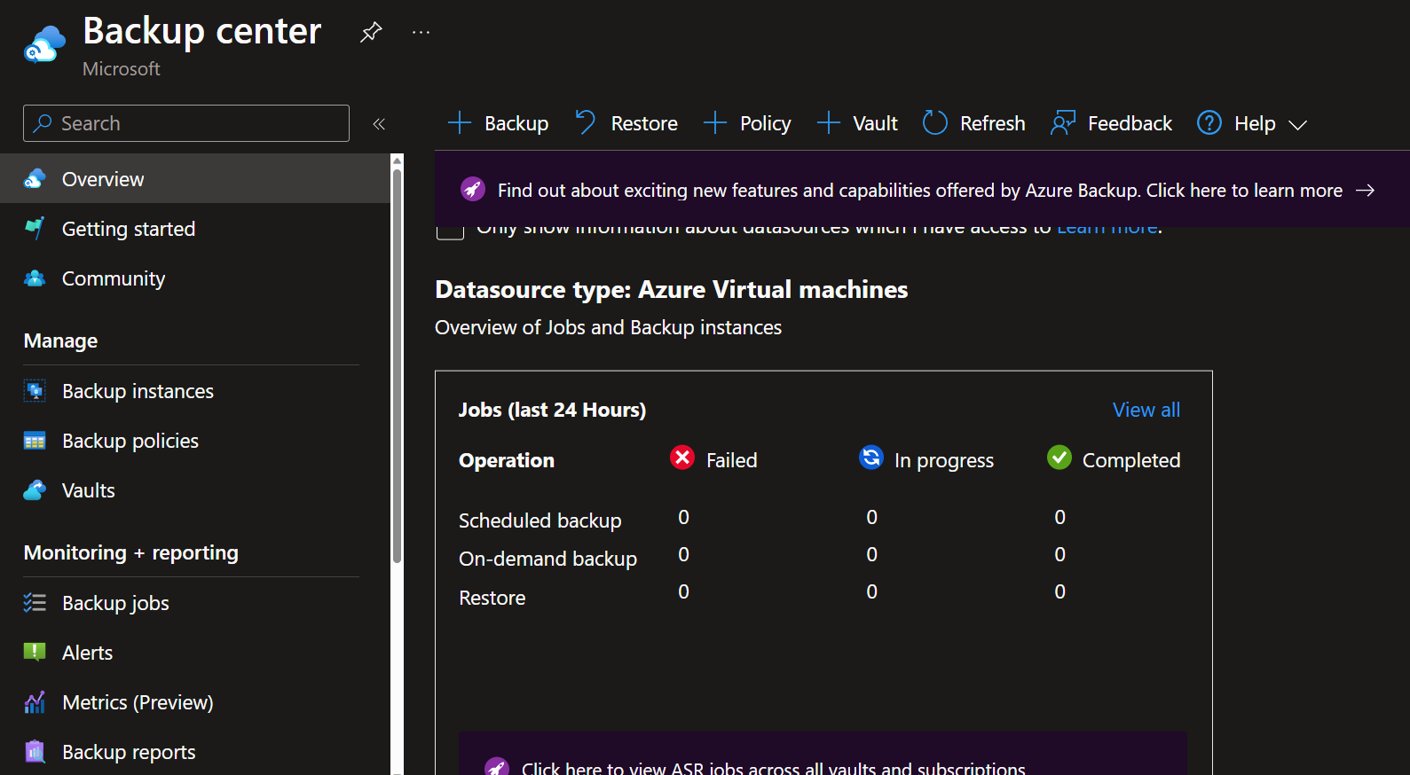Click the Feedback person icon
Screen dimensions: 1410x775
coord(1063,122)
